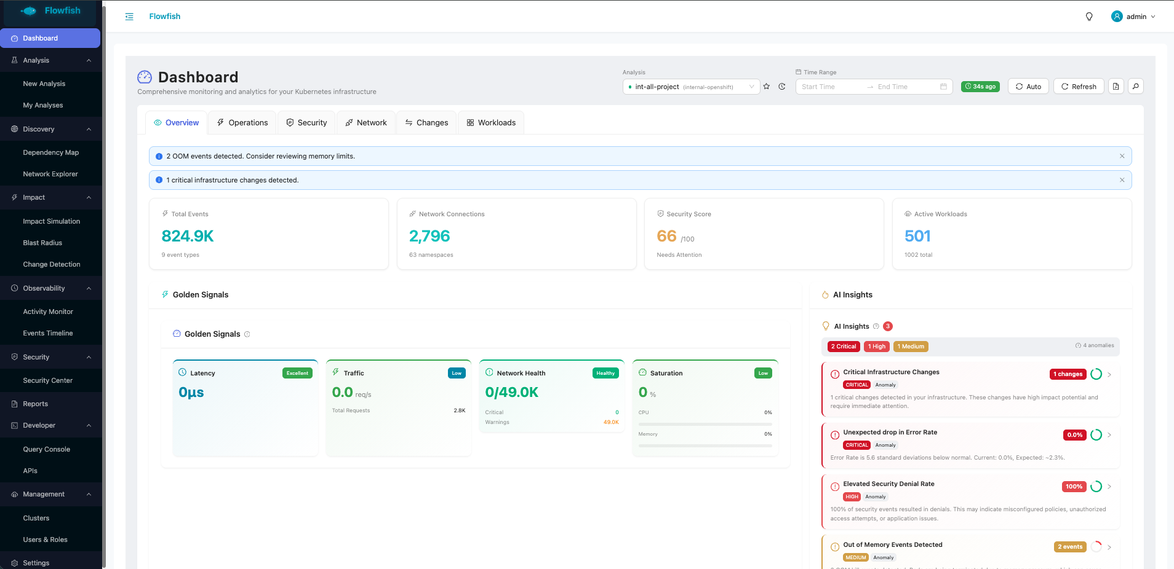Click the lightbulb icon in top bar
The image size is (1174, 569).
(1089, 17)
